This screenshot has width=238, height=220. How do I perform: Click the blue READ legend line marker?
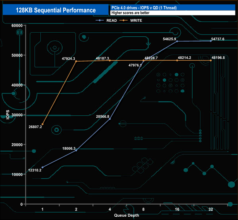[100, 21]
